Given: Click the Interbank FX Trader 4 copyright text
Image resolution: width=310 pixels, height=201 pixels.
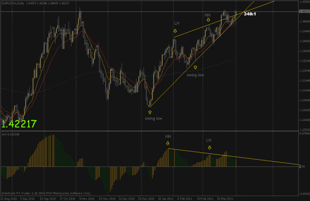Looking at the screenshot, I should [46, 193].
